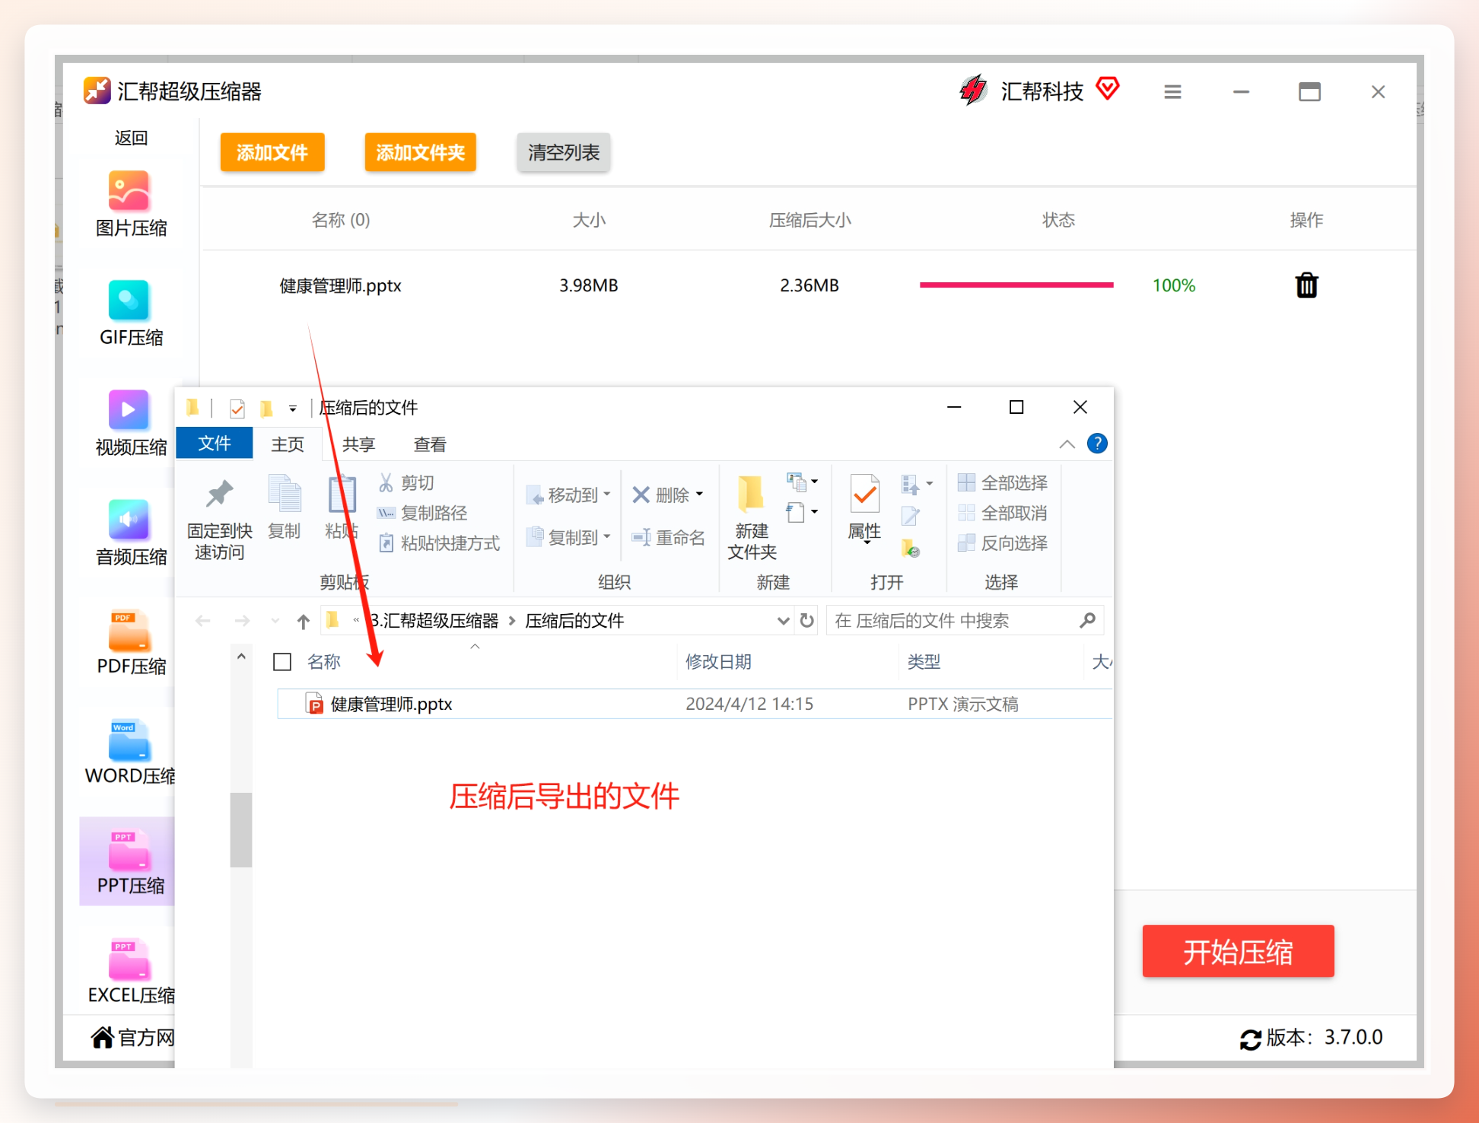Switch to the 查看 ribbon tab
The width and height of the screenshot is (1479, 1123).
(430, 444)
